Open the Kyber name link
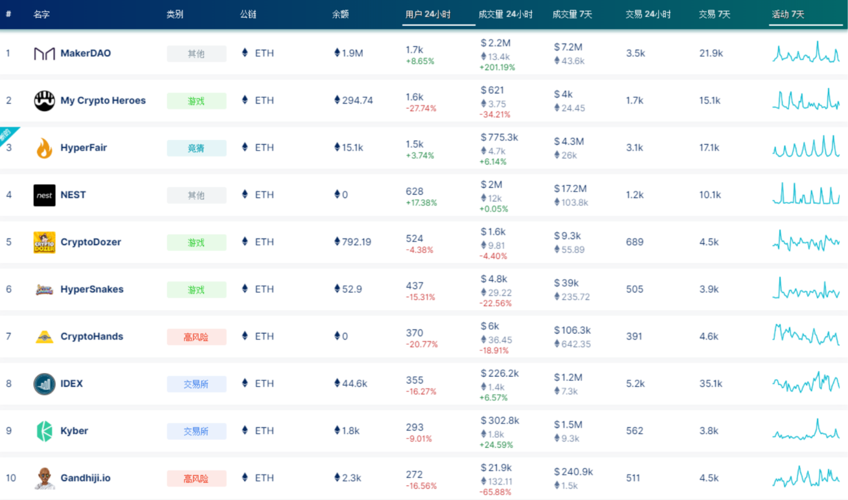848x500 pixels. pyautogui.click(x=74, y=431)
